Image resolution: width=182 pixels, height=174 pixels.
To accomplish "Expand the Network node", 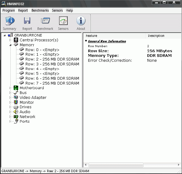I will tap(10, 117).
